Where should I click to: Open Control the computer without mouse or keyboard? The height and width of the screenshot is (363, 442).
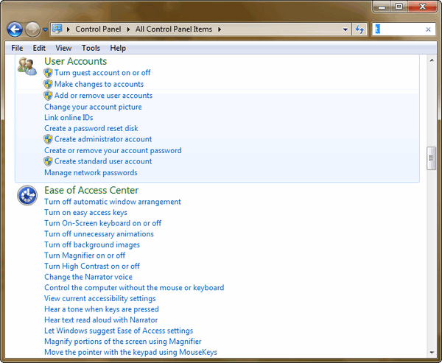pos(134,287)
